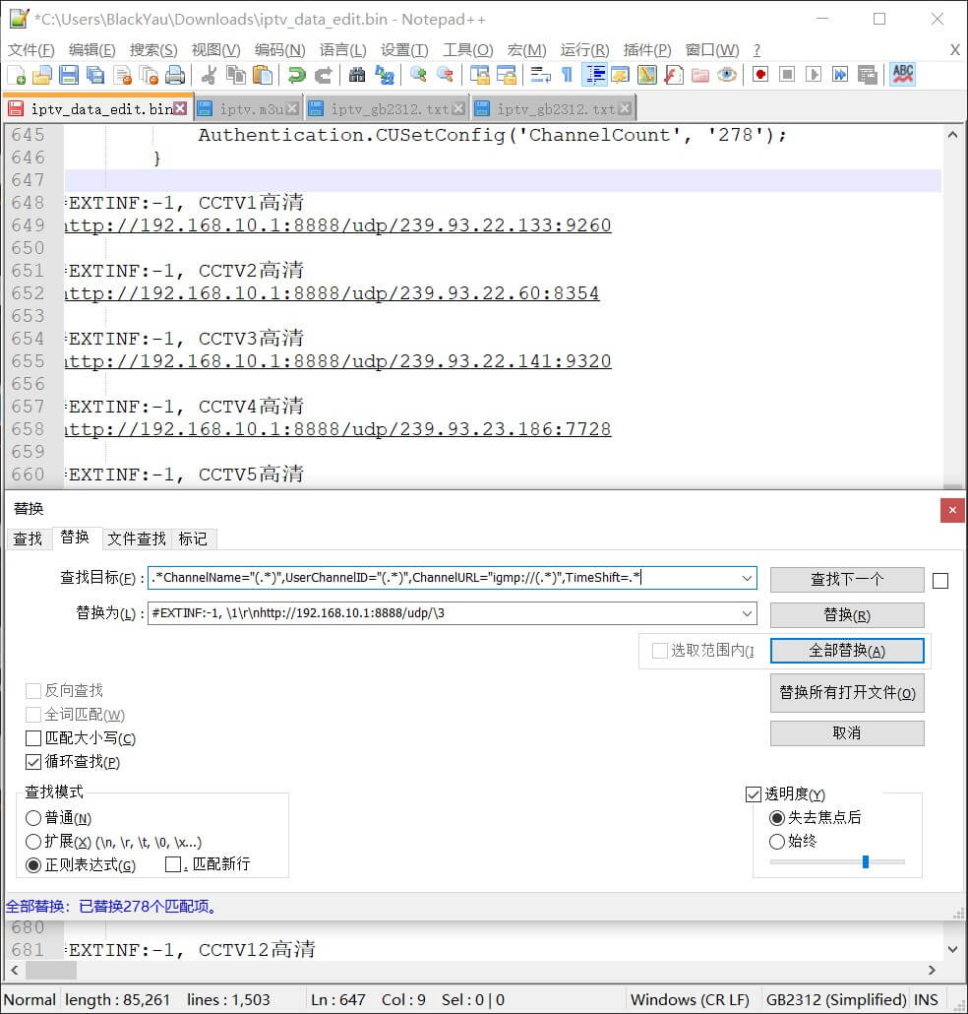968x1014 pixels.
Task: Paste from clipboard
Action: [262, 74]
